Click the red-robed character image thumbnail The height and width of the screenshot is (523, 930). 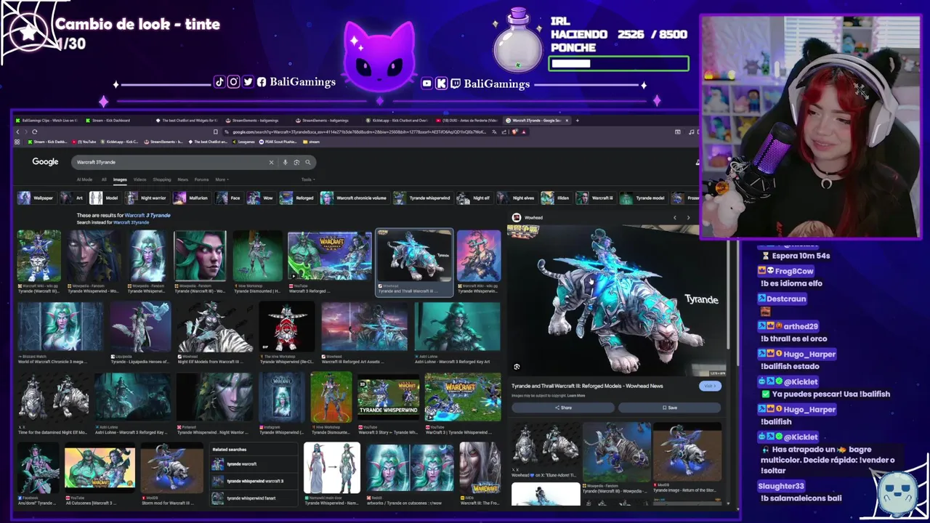pyautogui.click(x=287, y=327)
